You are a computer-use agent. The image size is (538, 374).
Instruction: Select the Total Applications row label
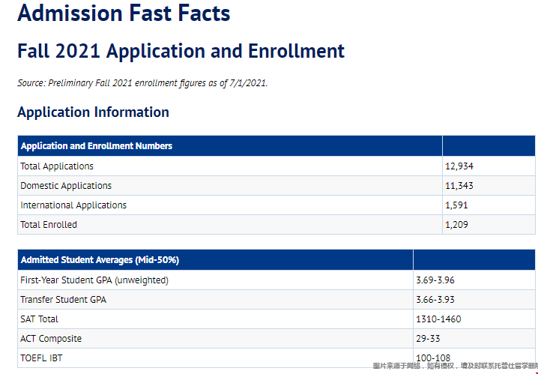(x=57, y=166)
